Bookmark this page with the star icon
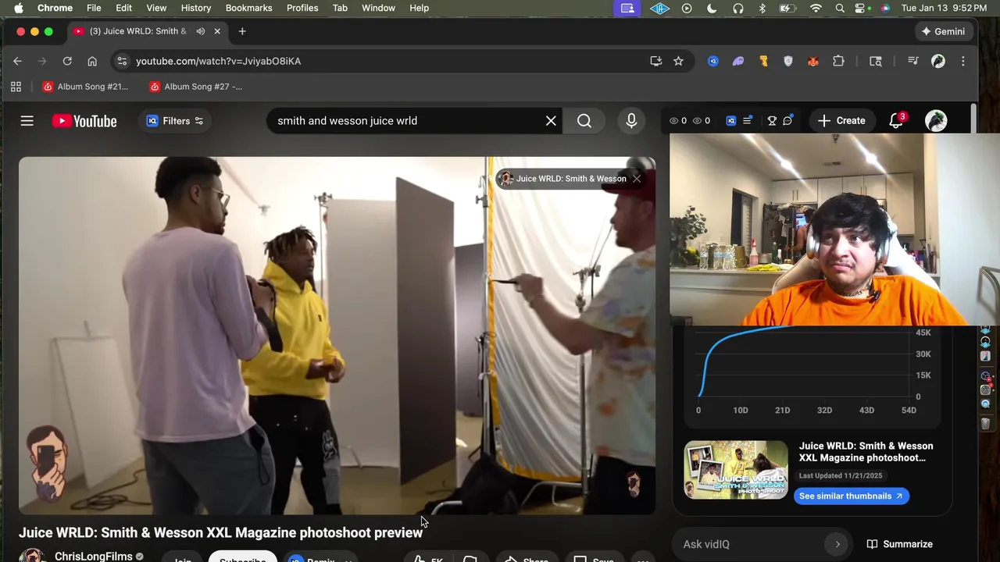 (678, 61)
